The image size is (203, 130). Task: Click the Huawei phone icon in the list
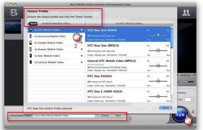point(31,49)
